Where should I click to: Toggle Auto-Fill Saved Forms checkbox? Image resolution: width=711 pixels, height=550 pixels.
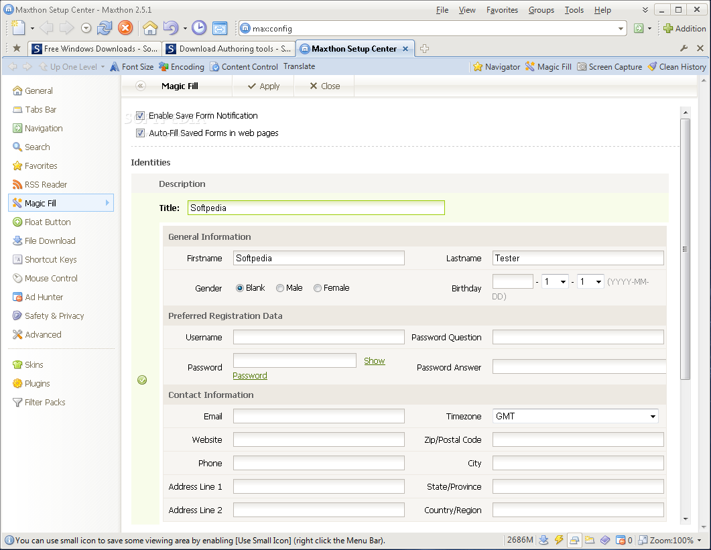(x=140, y=133)
